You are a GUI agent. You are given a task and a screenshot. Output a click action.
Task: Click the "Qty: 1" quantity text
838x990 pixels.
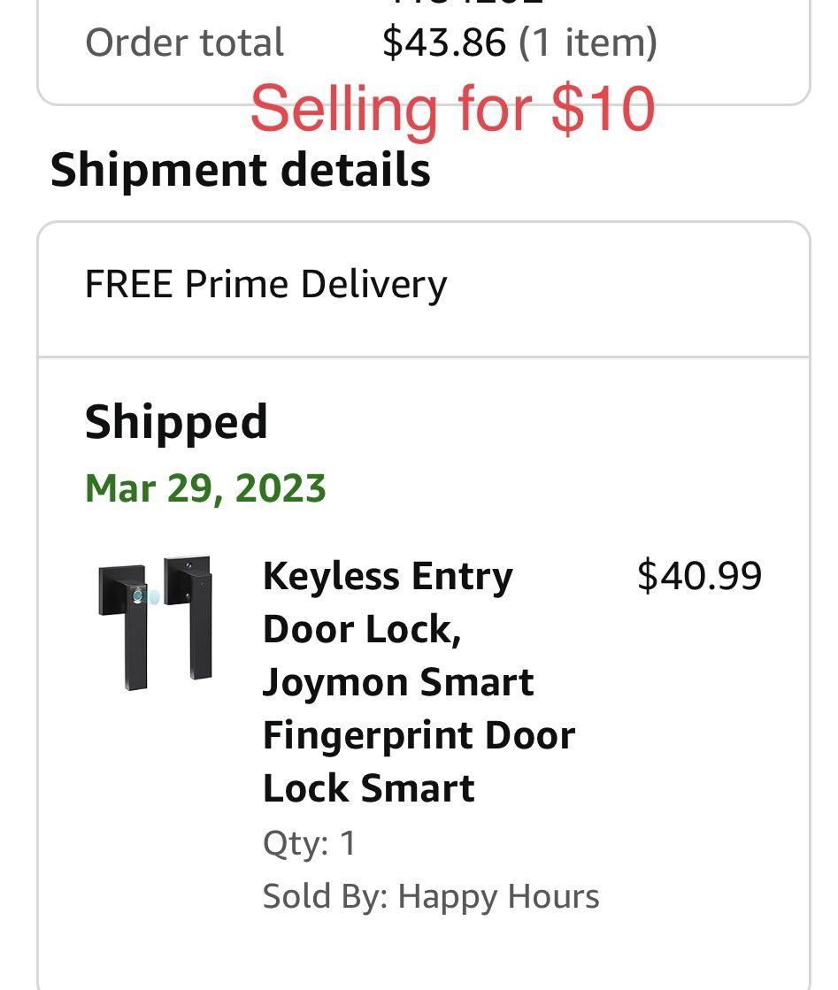click(309, 843)
